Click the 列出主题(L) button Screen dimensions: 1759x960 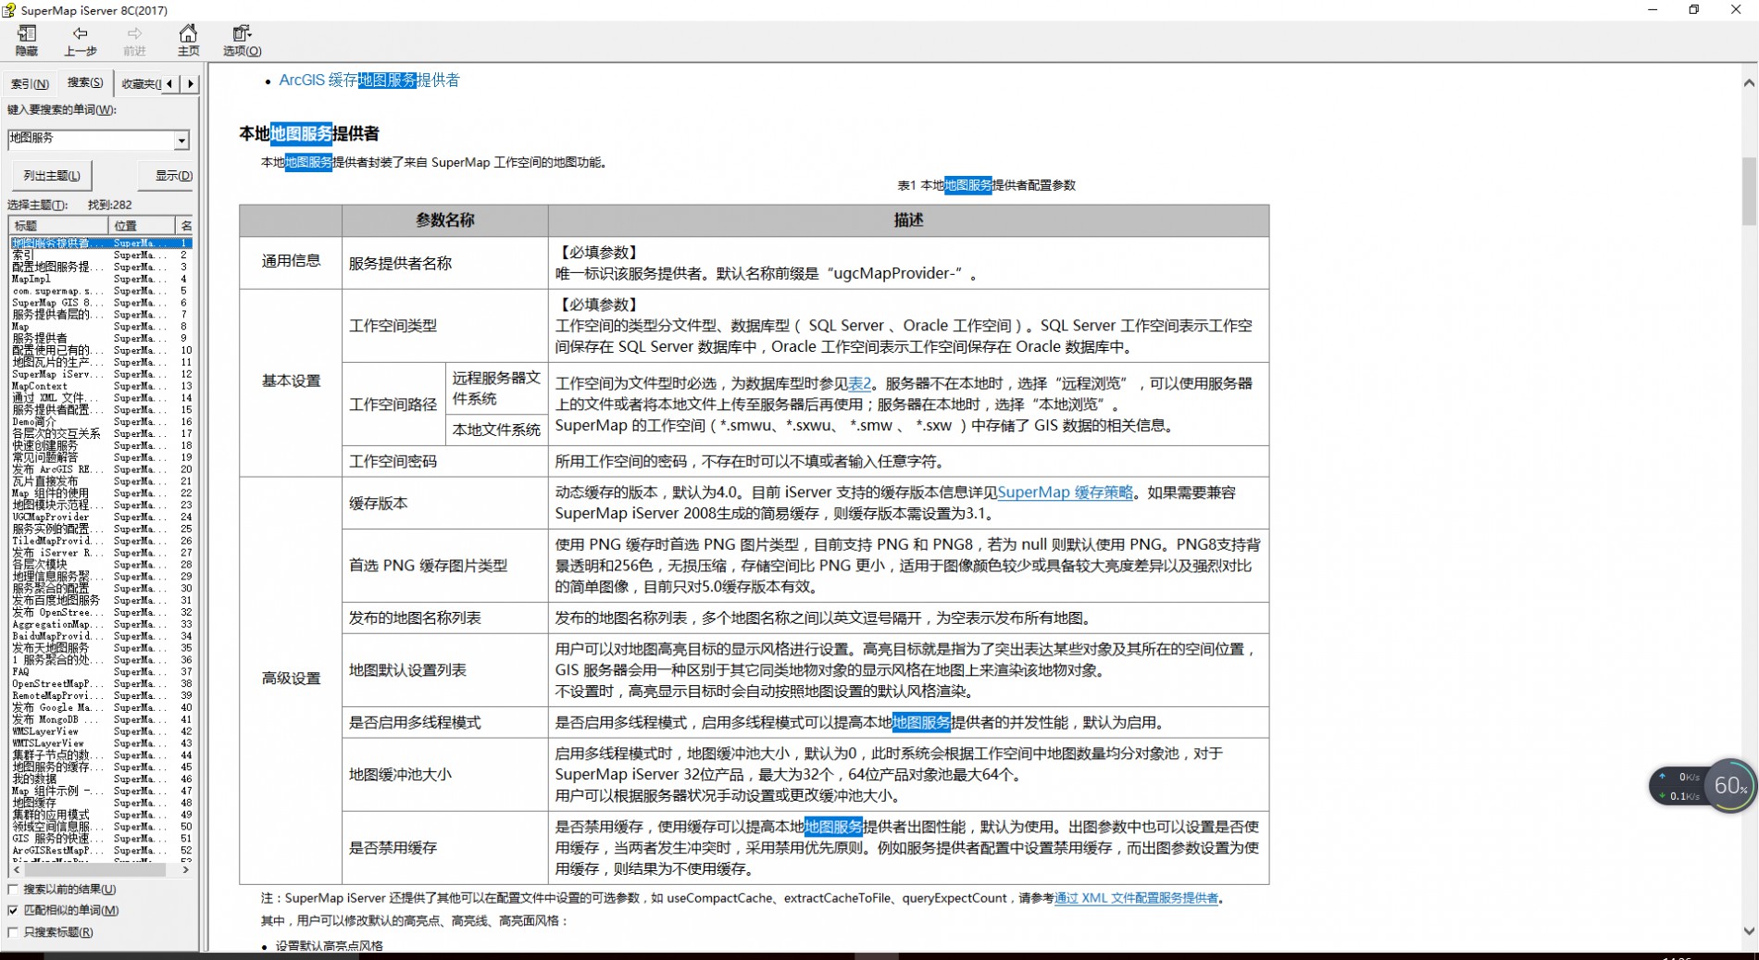click(52, 175)
